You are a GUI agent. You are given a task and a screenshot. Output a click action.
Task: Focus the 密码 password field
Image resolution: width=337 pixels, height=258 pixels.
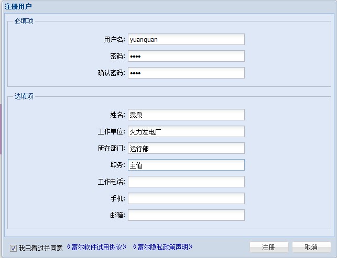186,56
